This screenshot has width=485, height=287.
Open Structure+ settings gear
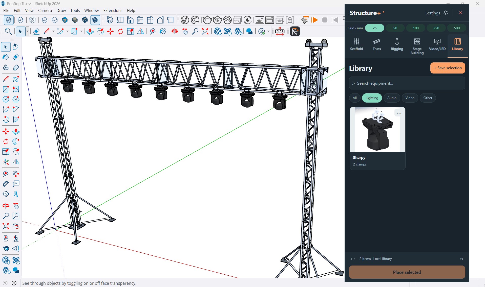pyautogui.click(x=446, y=13)
